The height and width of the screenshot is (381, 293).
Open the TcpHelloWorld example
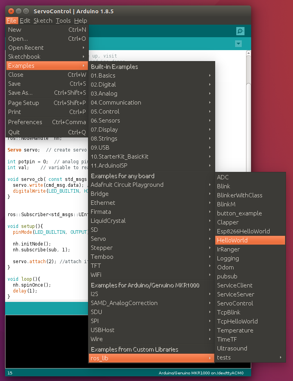(250, 321)
